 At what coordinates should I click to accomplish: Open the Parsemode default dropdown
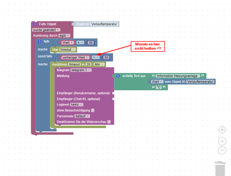82,116
